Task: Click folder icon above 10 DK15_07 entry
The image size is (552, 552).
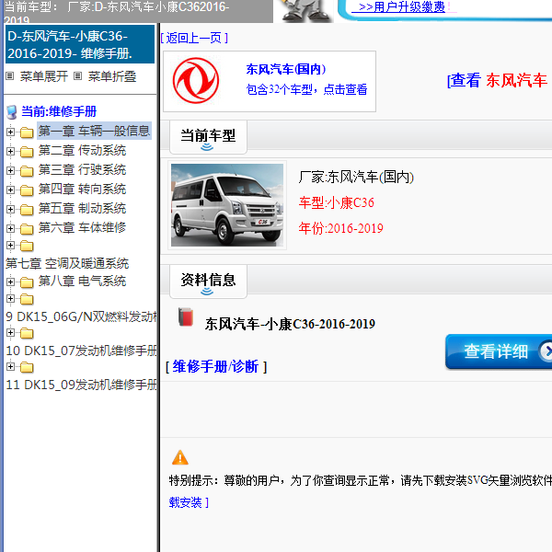Action: 27,333
